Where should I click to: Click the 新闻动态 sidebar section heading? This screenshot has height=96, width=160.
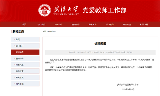point(18,32)
